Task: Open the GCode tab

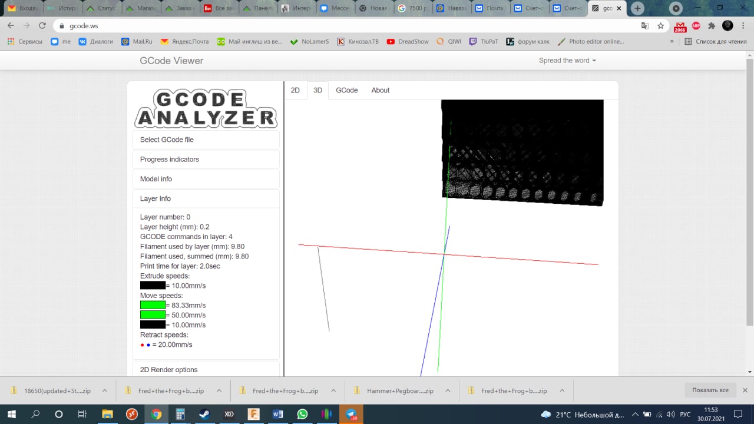Action: point(347,90)
